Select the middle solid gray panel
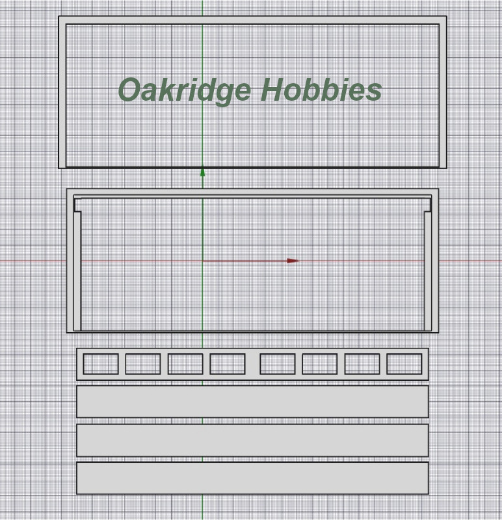The height and width of the screenshot is (520, 502). coord(252,440)
